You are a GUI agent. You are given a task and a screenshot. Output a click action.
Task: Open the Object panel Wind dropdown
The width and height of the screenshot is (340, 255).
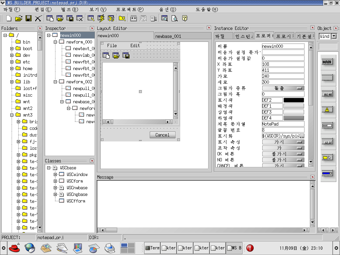[x=334, y=36]
